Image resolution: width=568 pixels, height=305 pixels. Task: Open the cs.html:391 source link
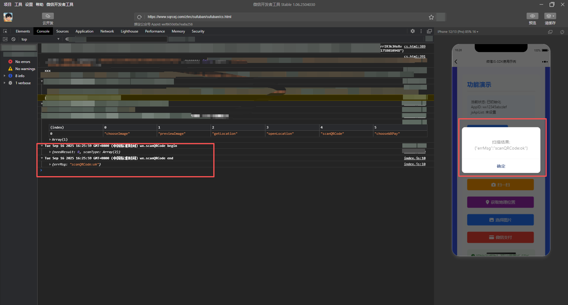point(415,56)
